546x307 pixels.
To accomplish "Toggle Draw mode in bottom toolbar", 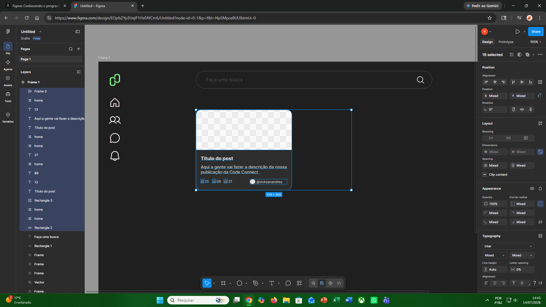I will (x=313, y=283).
